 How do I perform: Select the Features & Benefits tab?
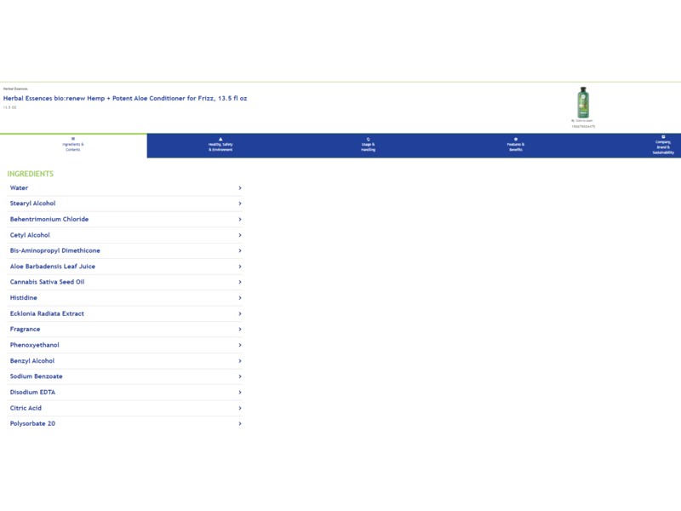coord(516,146)
